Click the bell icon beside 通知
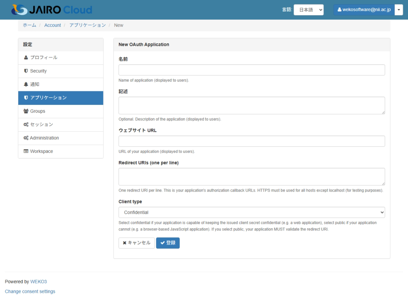The width and height of the screenshot is (408, 298). 26,84
